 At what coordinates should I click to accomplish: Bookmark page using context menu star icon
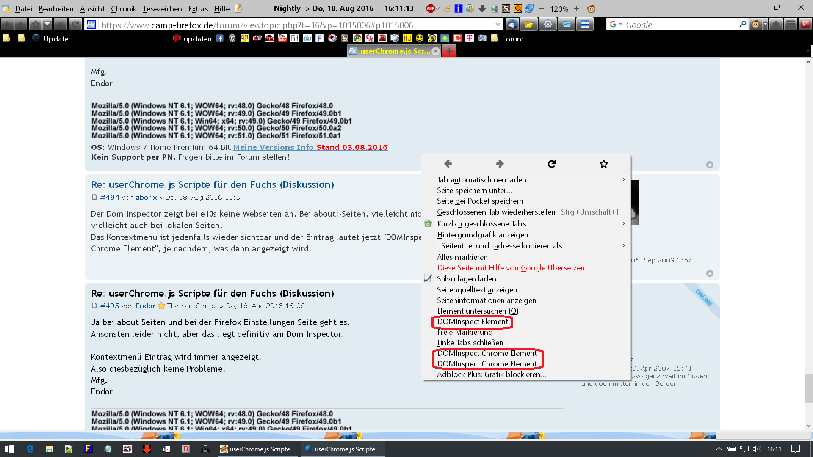[x=603, y=164]
